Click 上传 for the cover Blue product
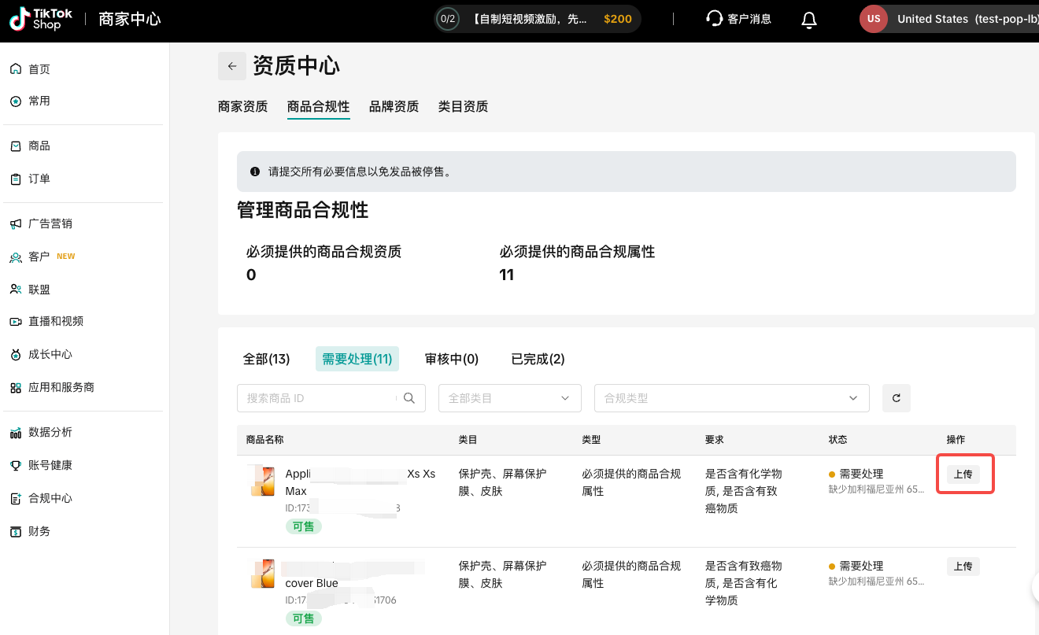 (963, 567)
